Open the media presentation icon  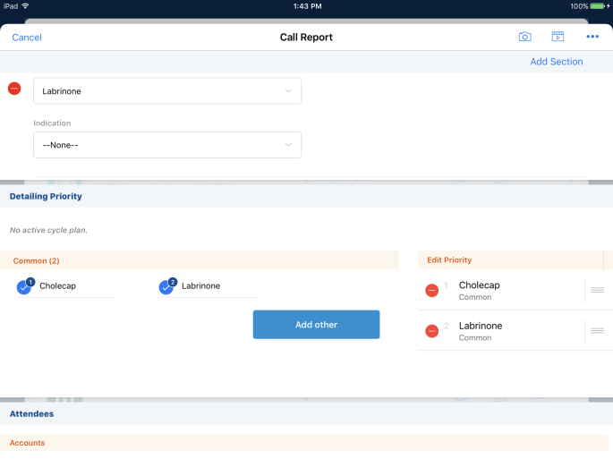(558, 37)
